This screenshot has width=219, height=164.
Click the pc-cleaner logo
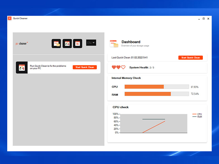pos(22,44)
